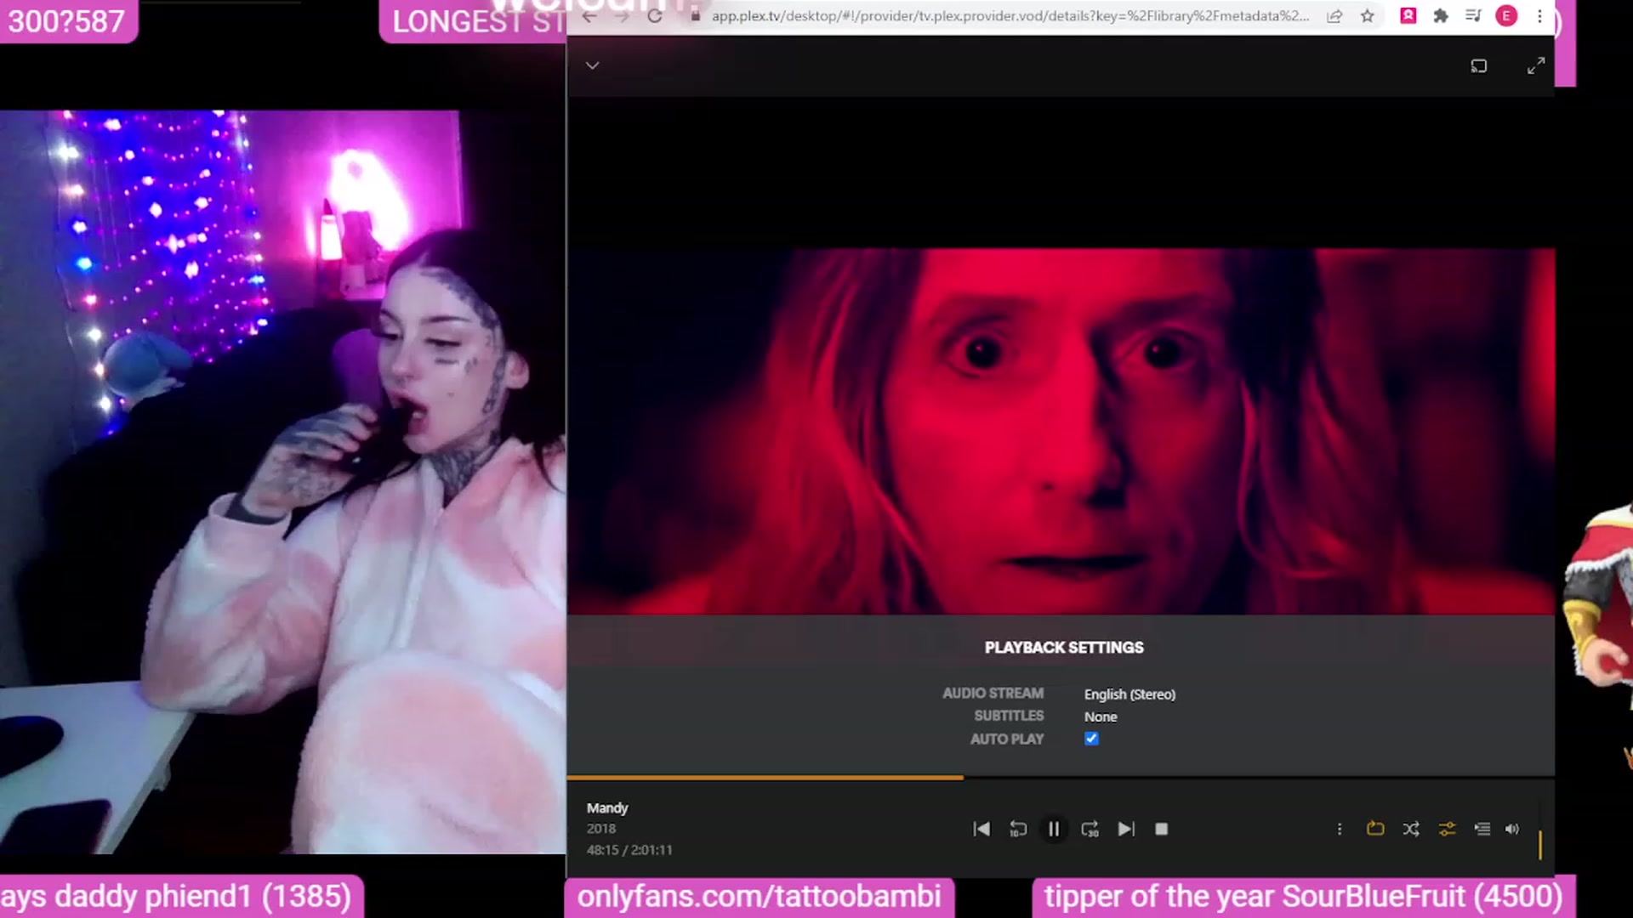Uncheck the Auto Play checkbox
Screen dimensions: 1633x918
tap(1091, 739)
